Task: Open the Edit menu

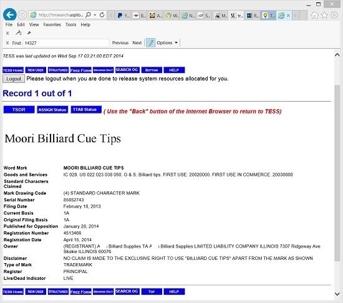Action: point(21,24)
